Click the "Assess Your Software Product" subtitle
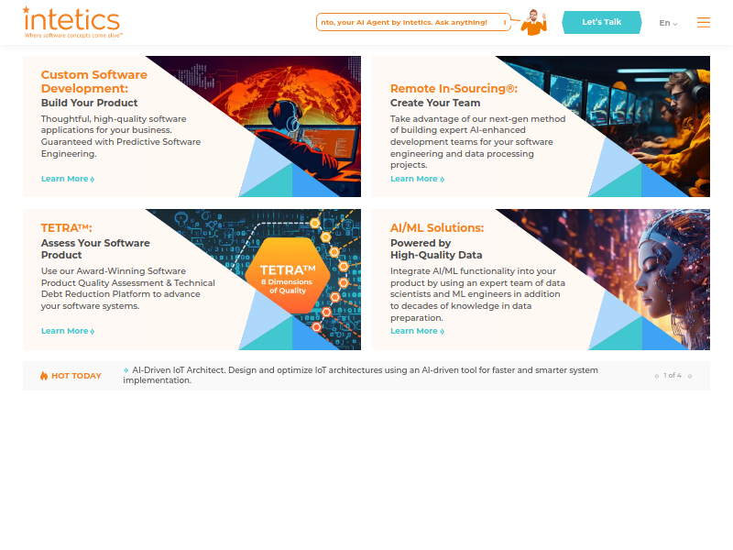Viewport: 733px width, 550px height. (x=95, y=248)
